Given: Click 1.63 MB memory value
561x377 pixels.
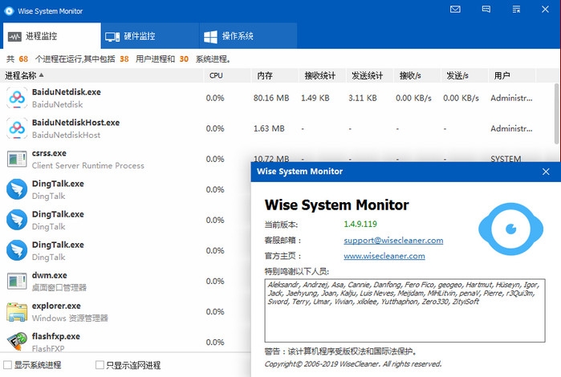Looking at the screenshot, I should tap(269, 128).
